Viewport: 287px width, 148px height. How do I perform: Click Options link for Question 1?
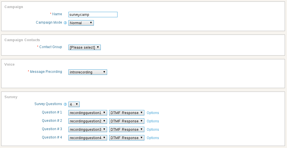pos(153,113)
